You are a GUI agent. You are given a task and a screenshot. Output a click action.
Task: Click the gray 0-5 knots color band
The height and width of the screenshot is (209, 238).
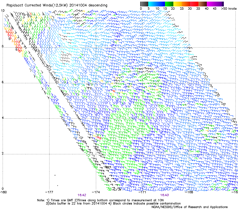(x=144, y=4)
